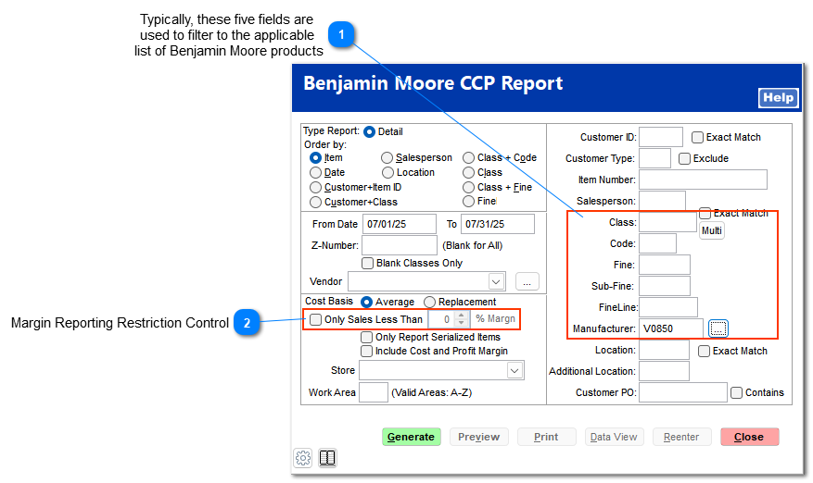Decrease margin percent with down arrow
813x483 pixels.
coord(461,323)
